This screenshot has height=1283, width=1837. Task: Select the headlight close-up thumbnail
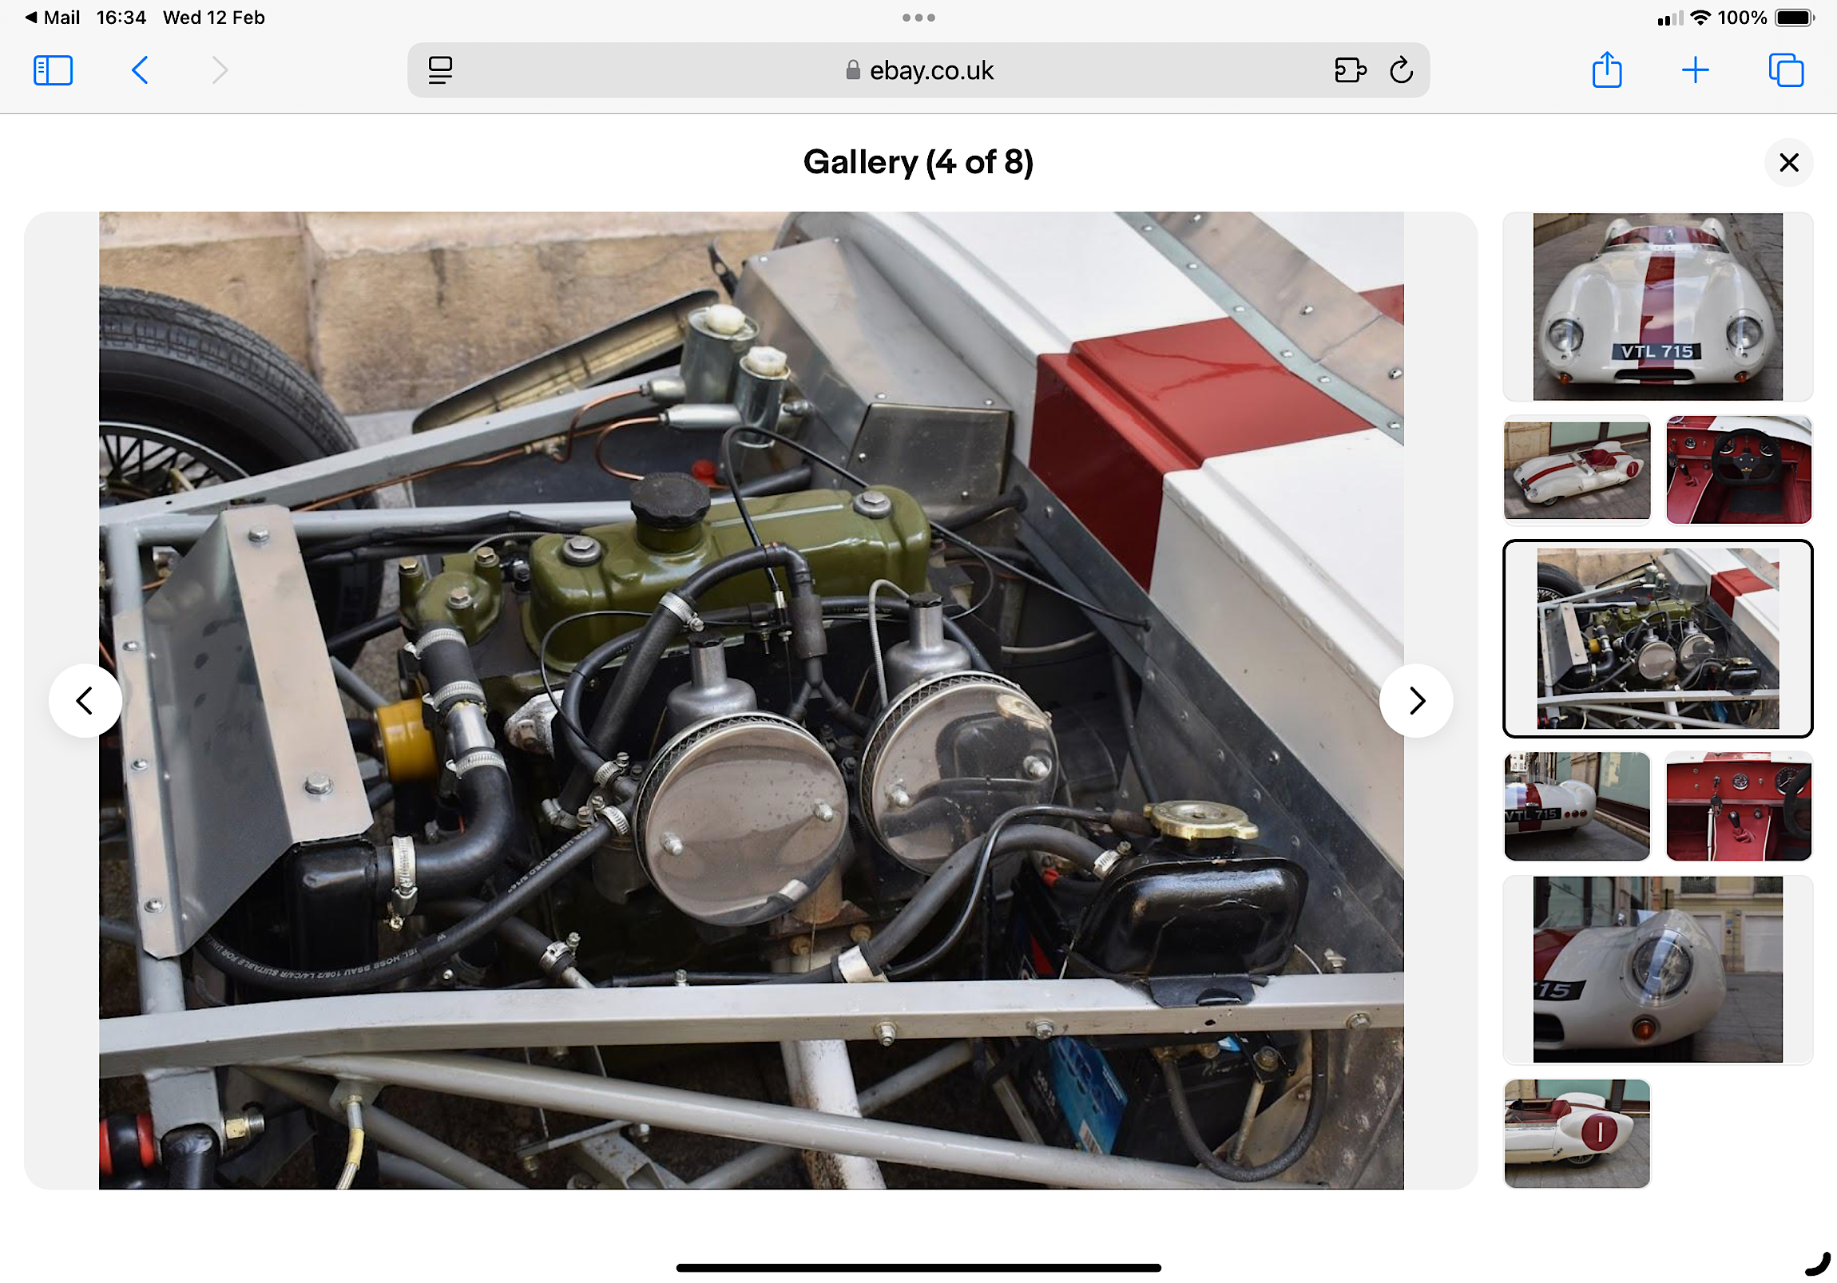[1657, 969]
